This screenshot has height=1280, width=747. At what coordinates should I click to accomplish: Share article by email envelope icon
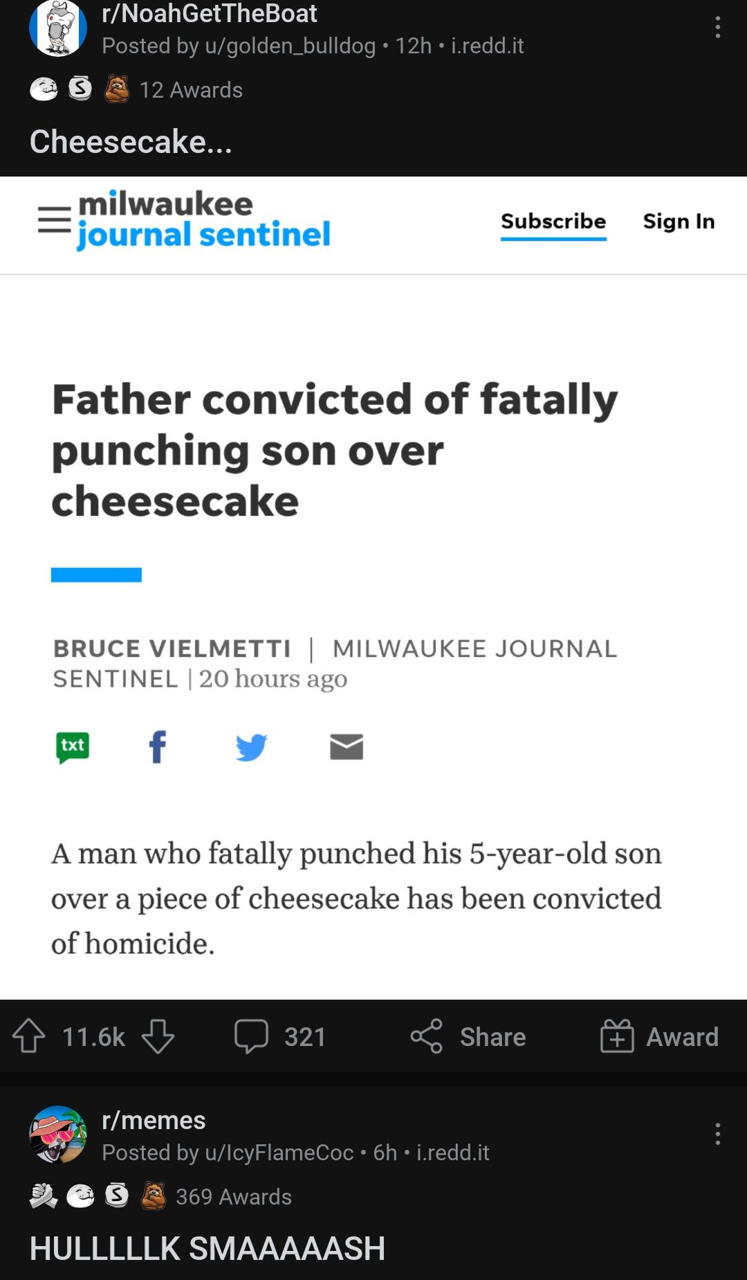click(347, 747)
